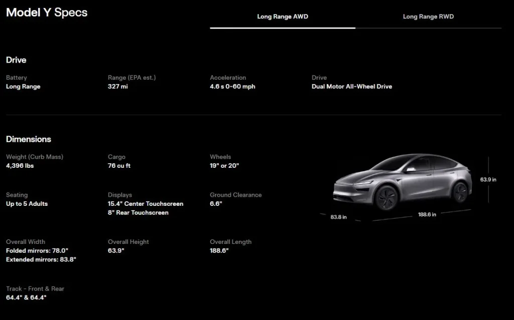The image size is (514, 320).
Task: Click the Battery label
Action: click(x=17, y=78)
